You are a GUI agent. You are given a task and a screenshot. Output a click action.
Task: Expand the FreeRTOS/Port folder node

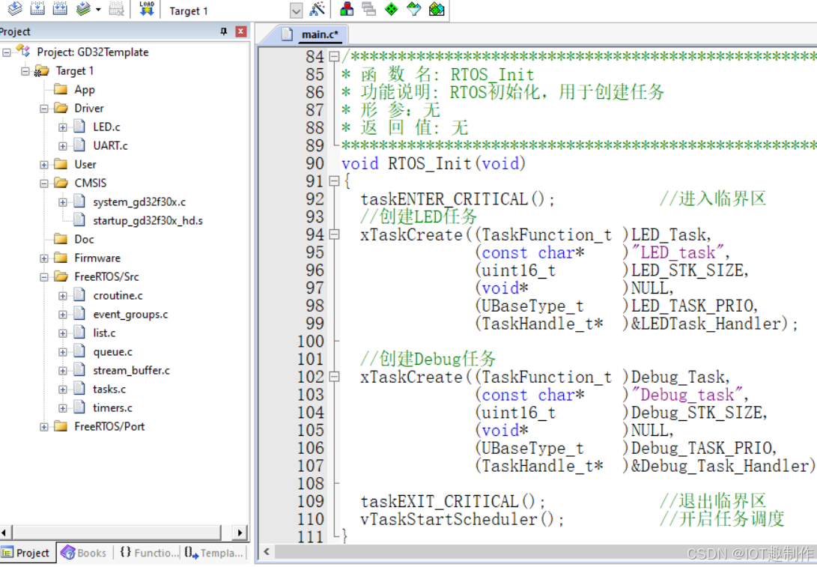[43, 427]
